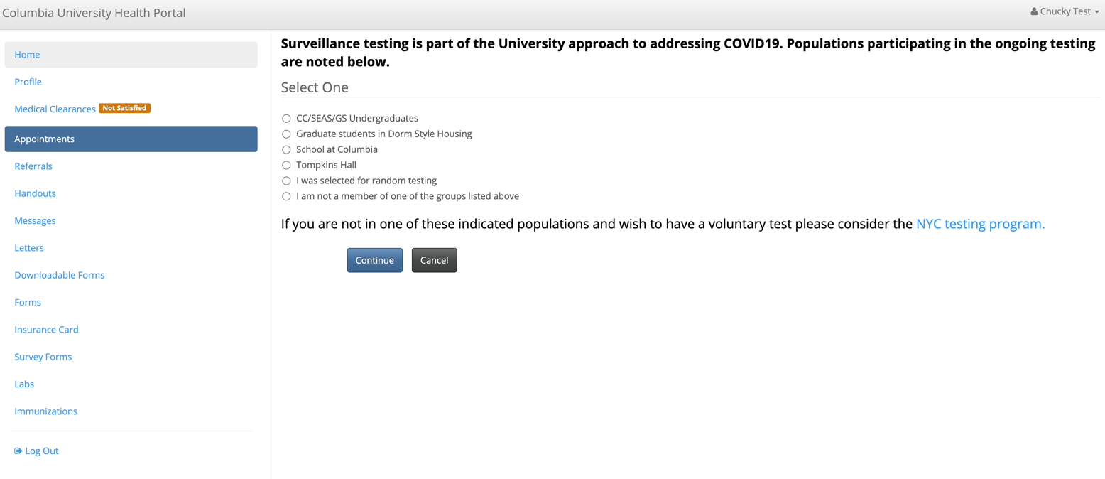Navigate to Medical Clearances
The width and height of the screenshot is (1105, 479).
tap(55, 108)
